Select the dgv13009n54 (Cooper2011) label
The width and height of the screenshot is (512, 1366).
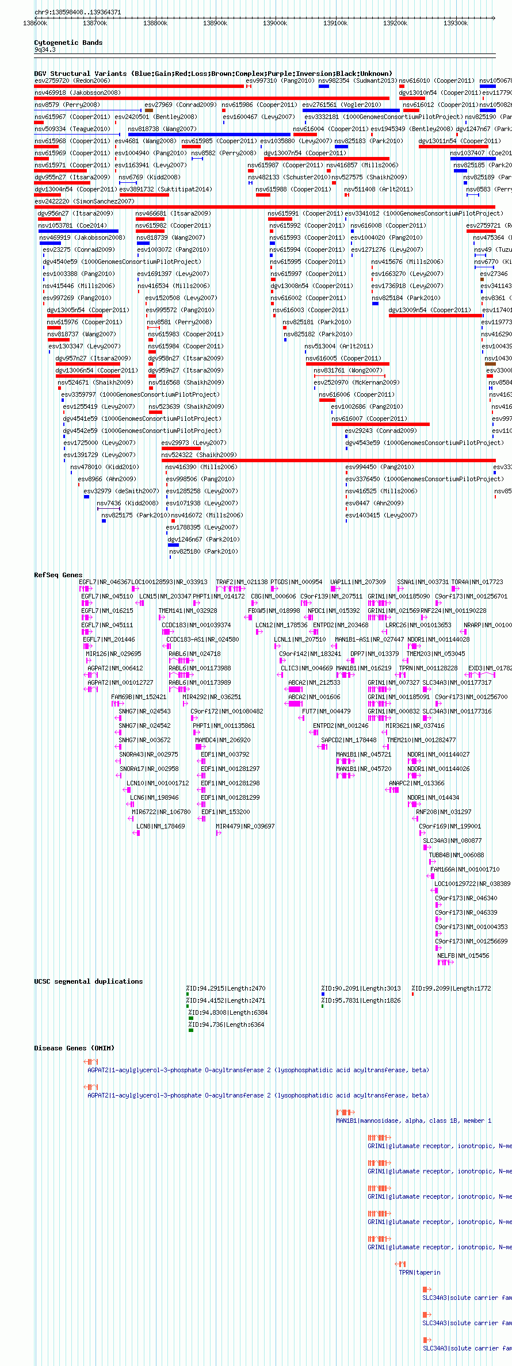(x=430, y=310)
